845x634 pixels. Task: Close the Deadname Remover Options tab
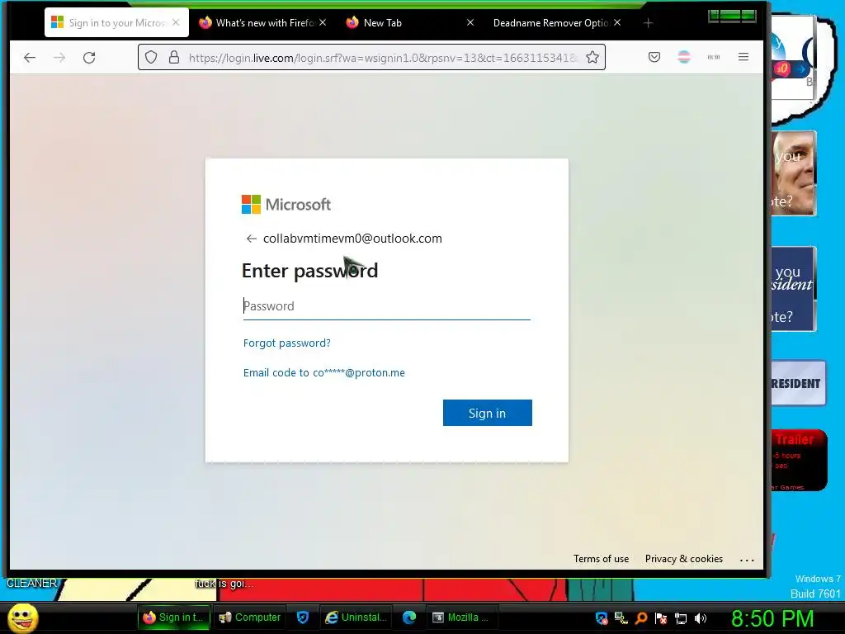click(x=617, y=22)
